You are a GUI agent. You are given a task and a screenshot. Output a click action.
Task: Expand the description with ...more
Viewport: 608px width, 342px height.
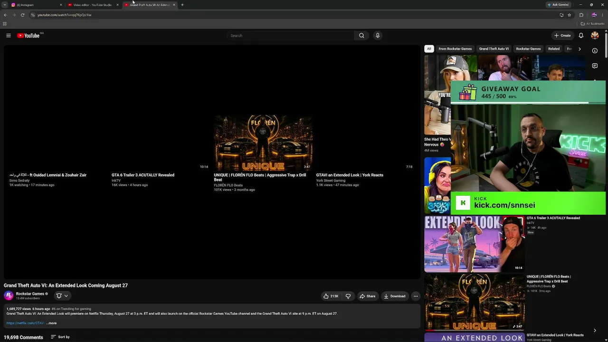tap(51, 323)
